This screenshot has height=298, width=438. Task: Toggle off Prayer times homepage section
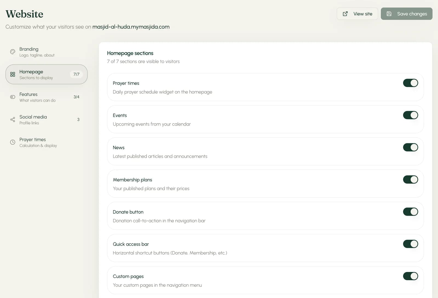coord(410,83)
